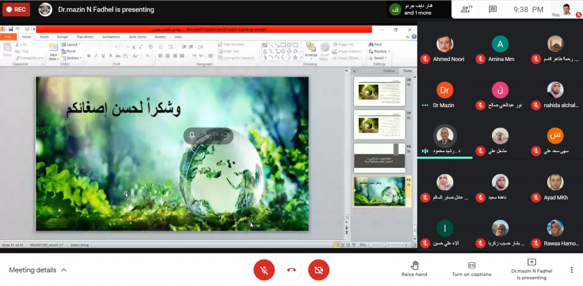This screenshot has height=286, width=583.
Task: Open the Replace dropdown in Editing group
Action: click(x=380, y=51)
